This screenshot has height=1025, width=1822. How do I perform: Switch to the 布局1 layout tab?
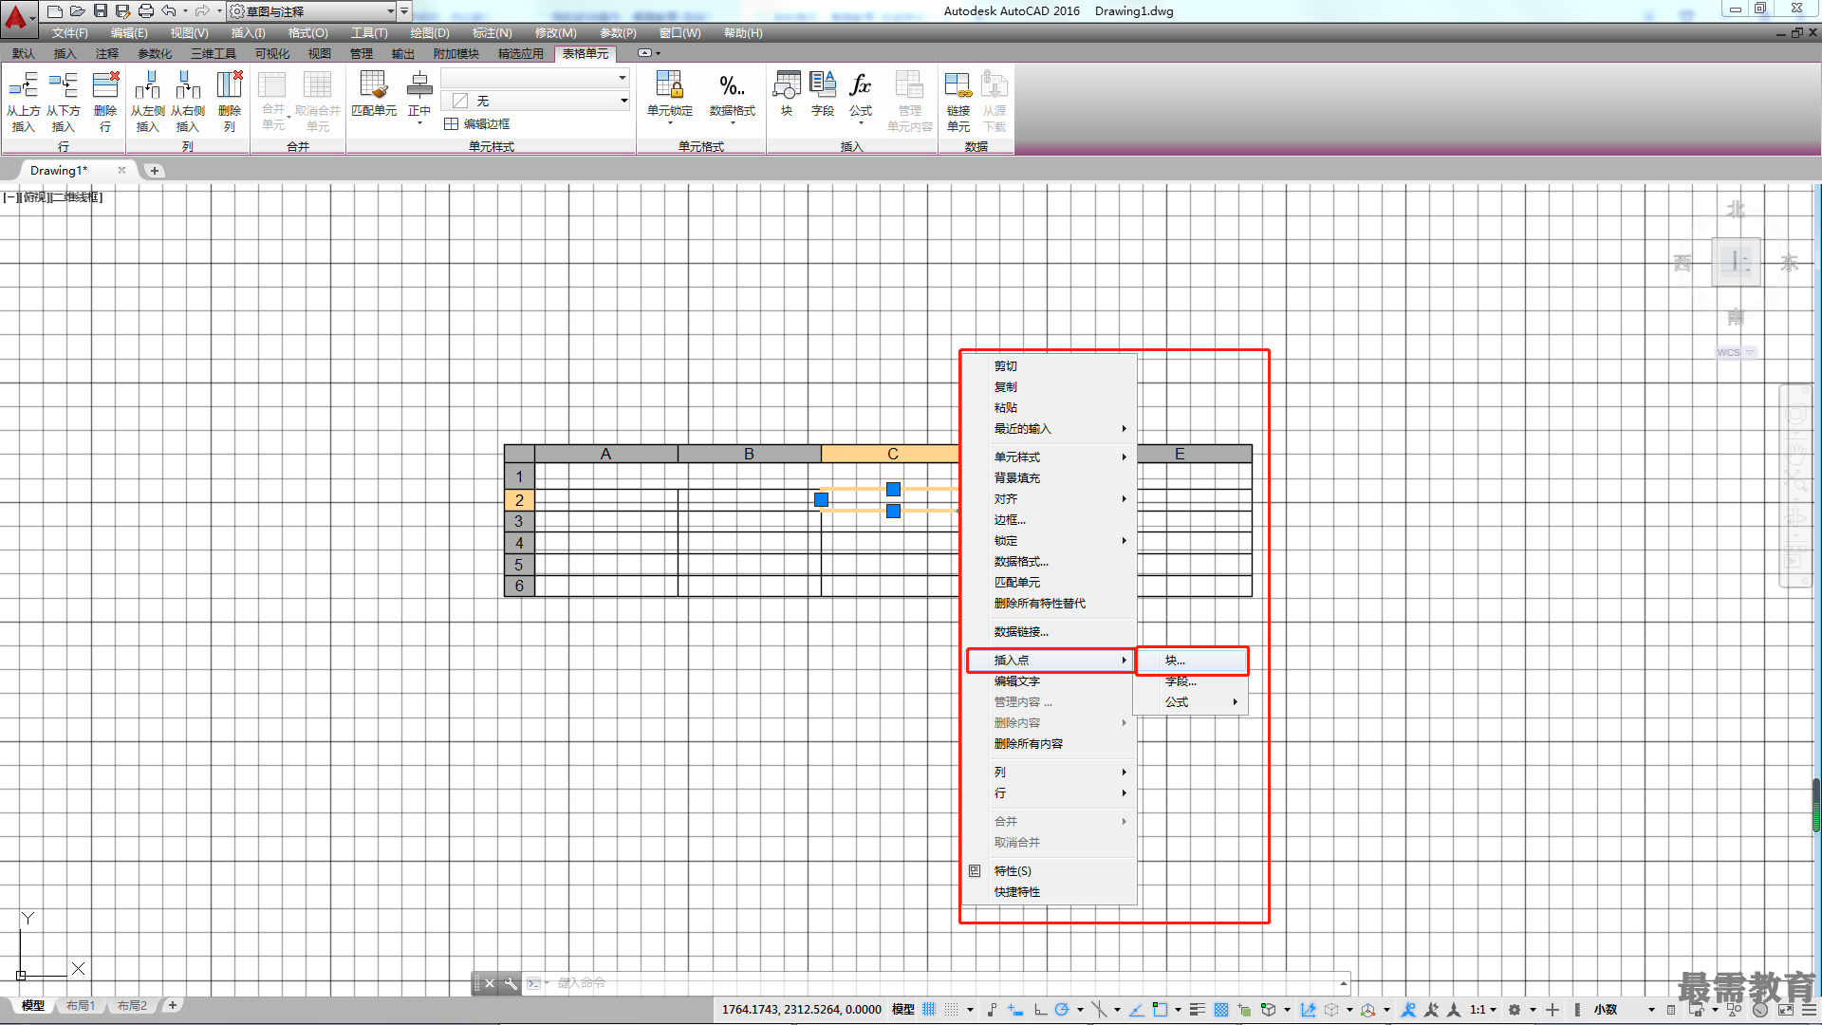pyautogui.click(x=81, y=1006)
